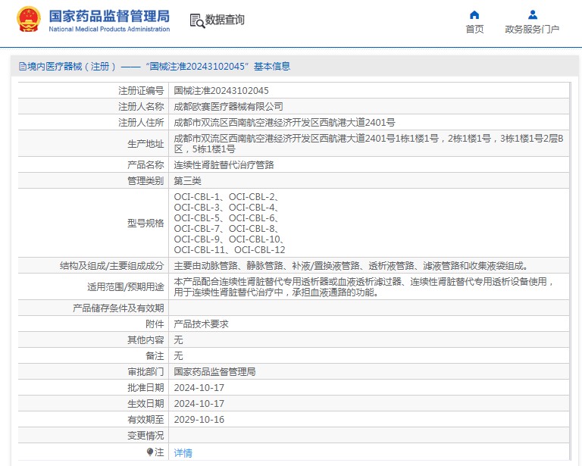This screenshot has width=582, height=466.
Task: Select registration number 国械注准20243102045 value
Action: (221, 90)
